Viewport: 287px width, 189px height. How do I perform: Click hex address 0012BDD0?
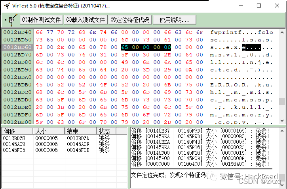tap(17, 99)
